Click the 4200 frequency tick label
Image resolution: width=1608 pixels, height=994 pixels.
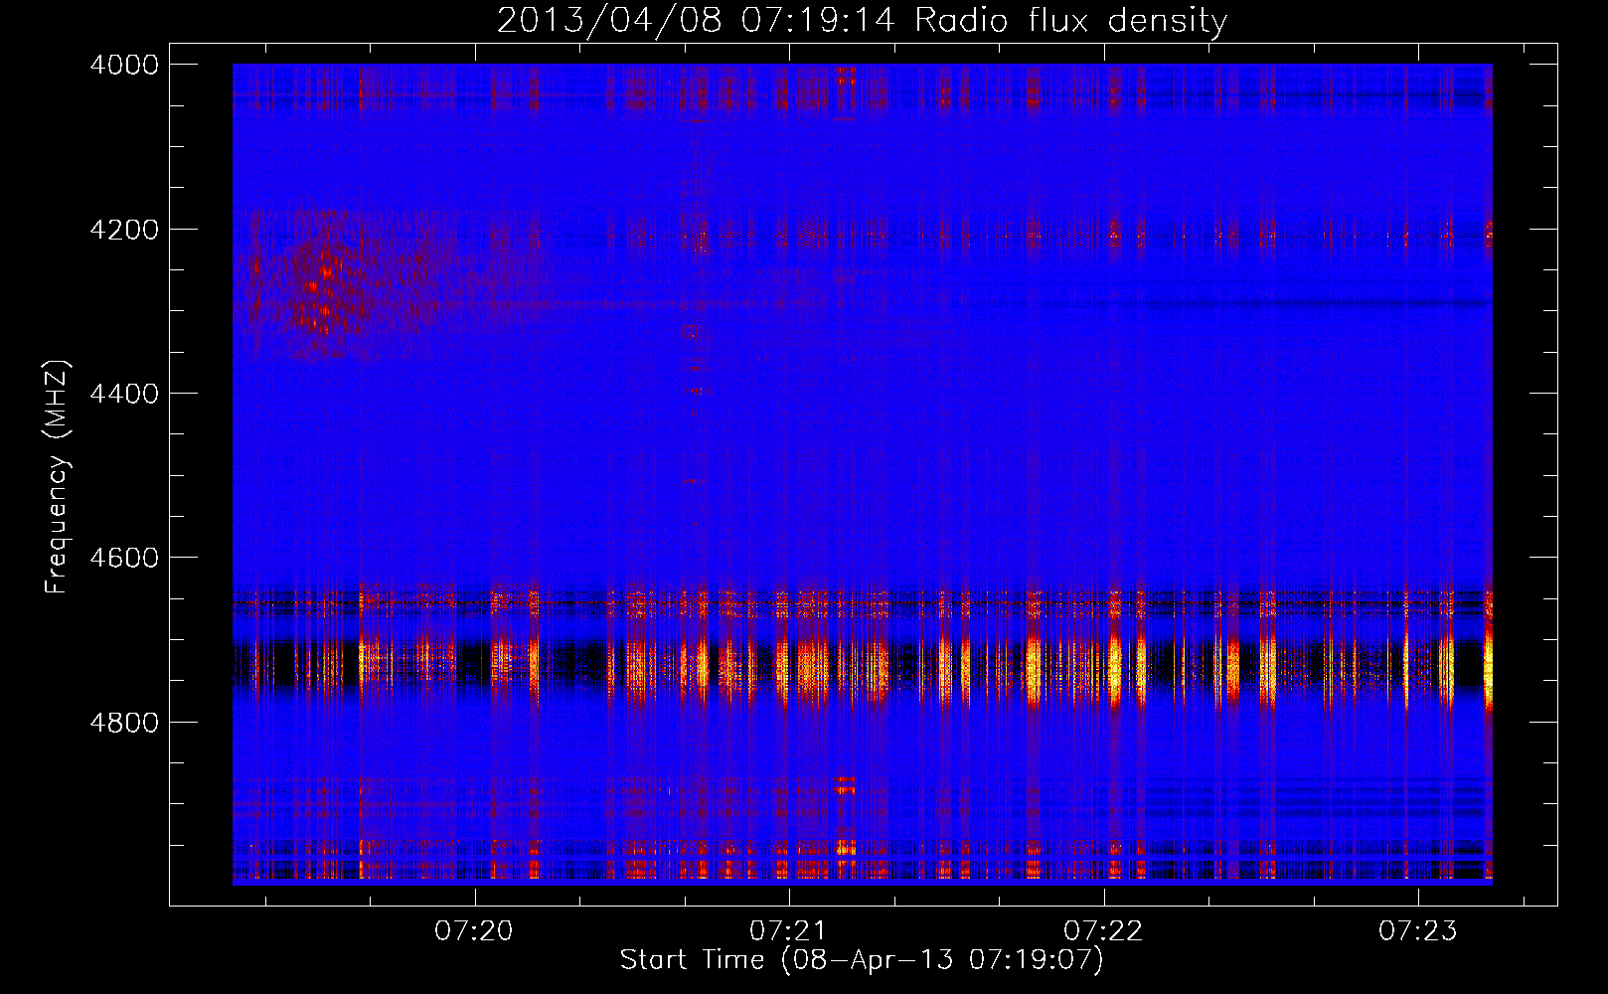124,230
